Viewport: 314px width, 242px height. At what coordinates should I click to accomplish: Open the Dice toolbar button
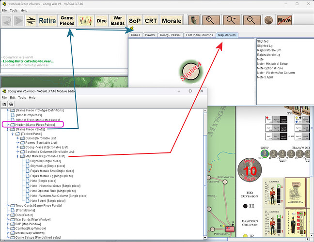coord(102,21)
